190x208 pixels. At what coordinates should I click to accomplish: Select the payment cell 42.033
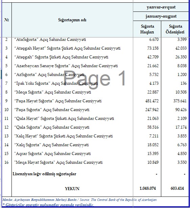point(181,48)
